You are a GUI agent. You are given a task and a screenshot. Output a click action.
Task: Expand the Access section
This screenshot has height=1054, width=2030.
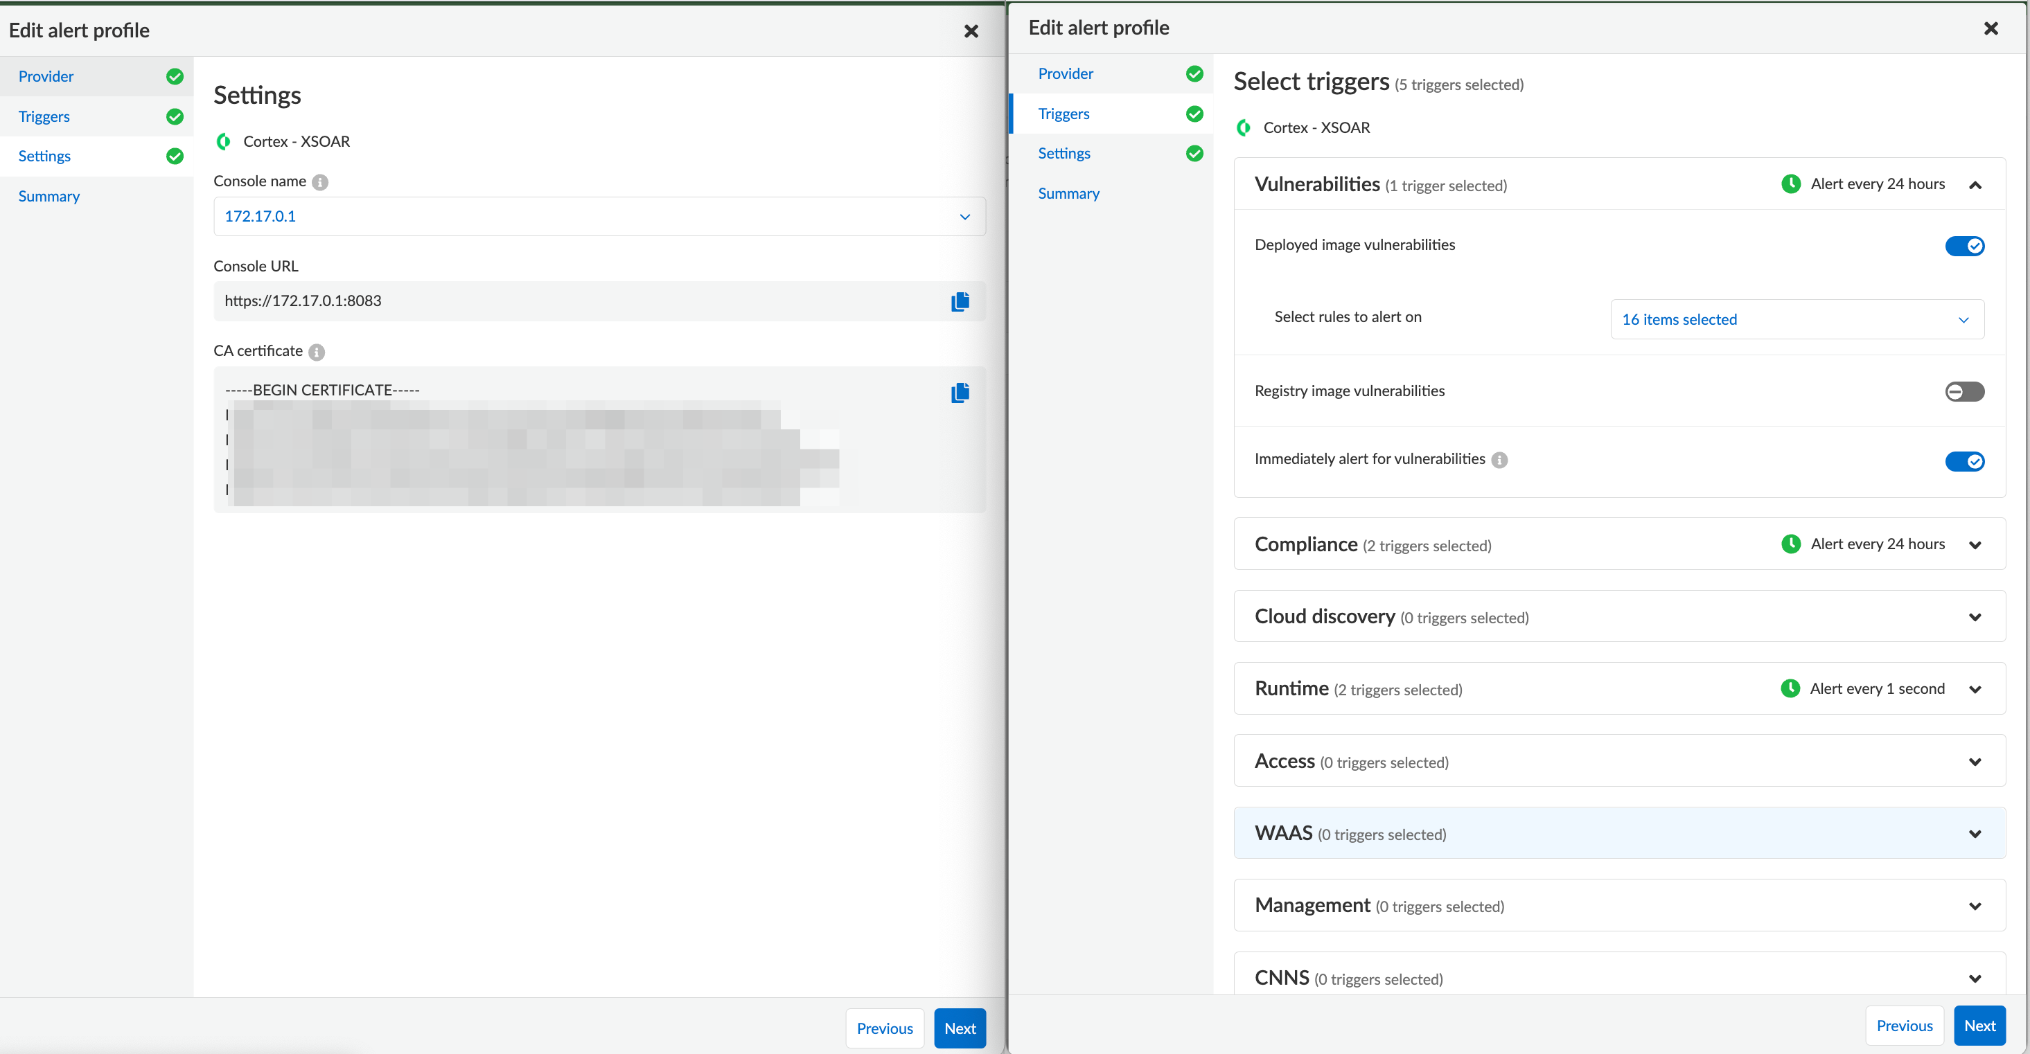coord(1975,762)
